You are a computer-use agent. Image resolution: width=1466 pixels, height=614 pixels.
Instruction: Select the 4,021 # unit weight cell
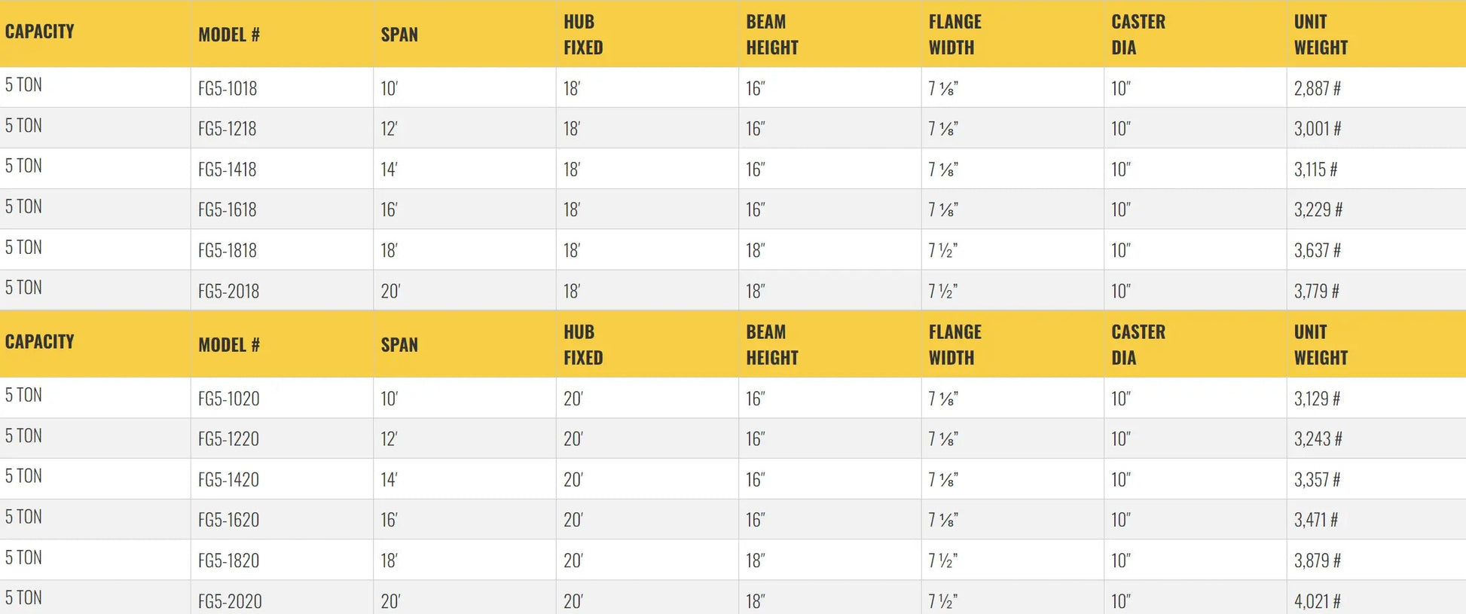pos(1317,601)
